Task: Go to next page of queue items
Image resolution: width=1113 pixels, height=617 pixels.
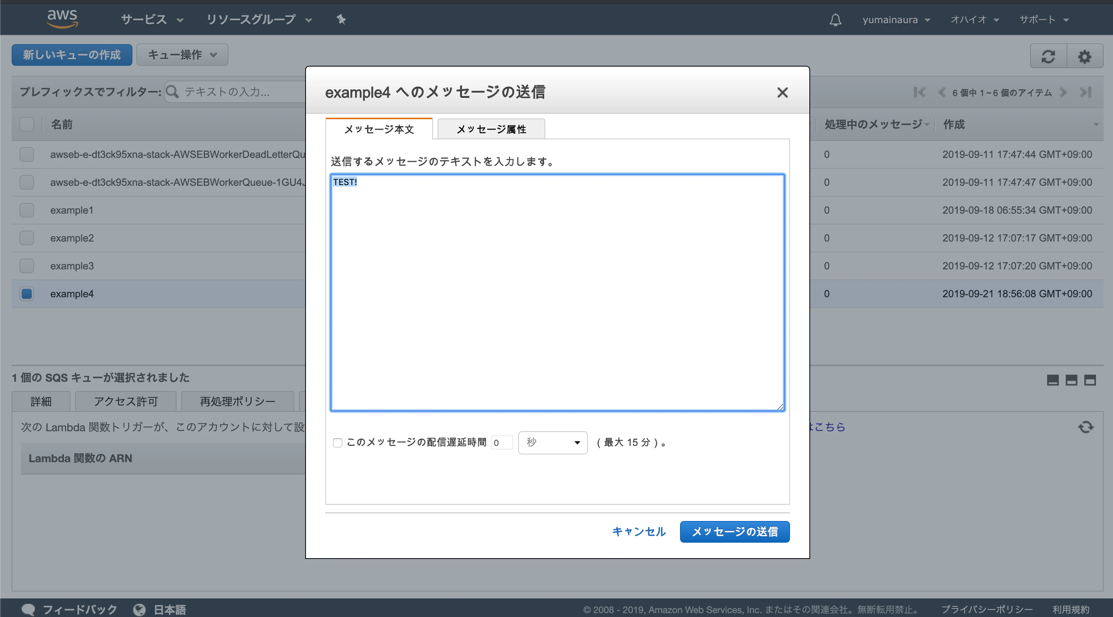Action: tap(1064, 92)
